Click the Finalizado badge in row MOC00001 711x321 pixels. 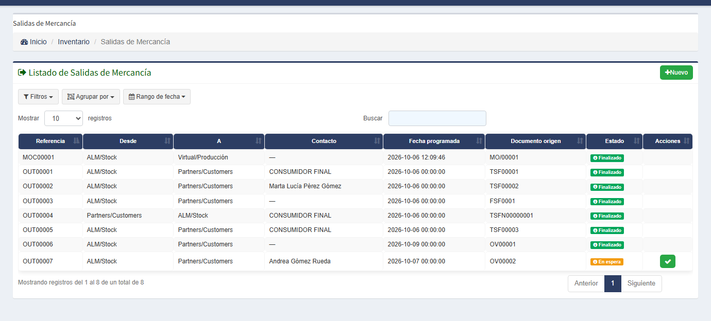(x=607, y=158)
